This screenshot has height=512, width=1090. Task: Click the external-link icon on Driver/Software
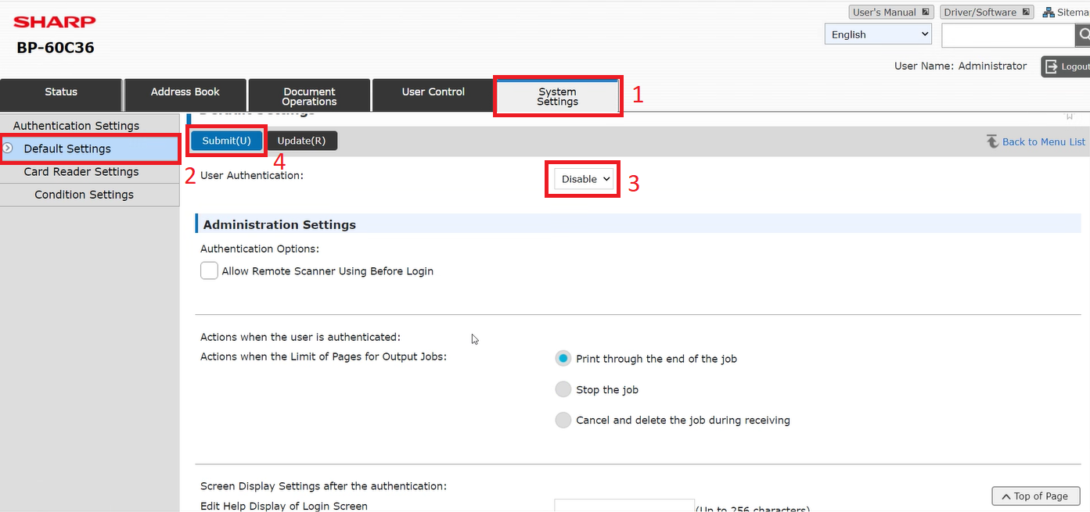[x=1026, y=11]
